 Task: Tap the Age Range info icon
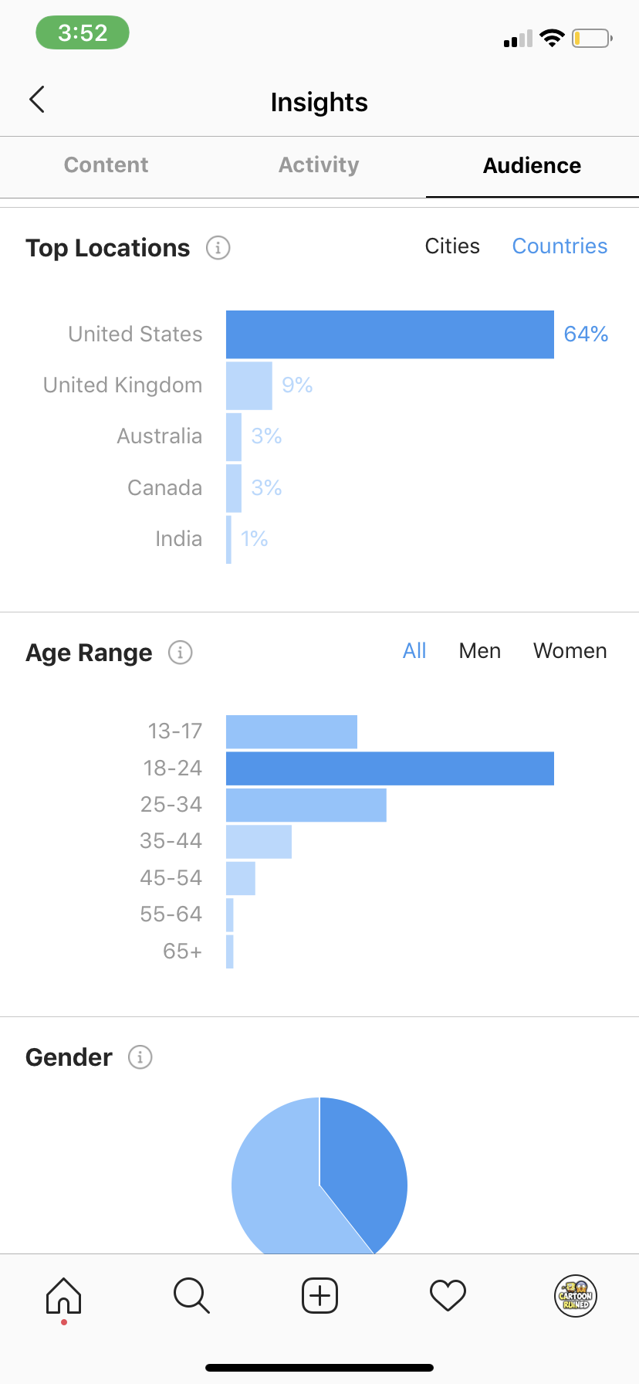pyautogui.click(x=181, y=653)
